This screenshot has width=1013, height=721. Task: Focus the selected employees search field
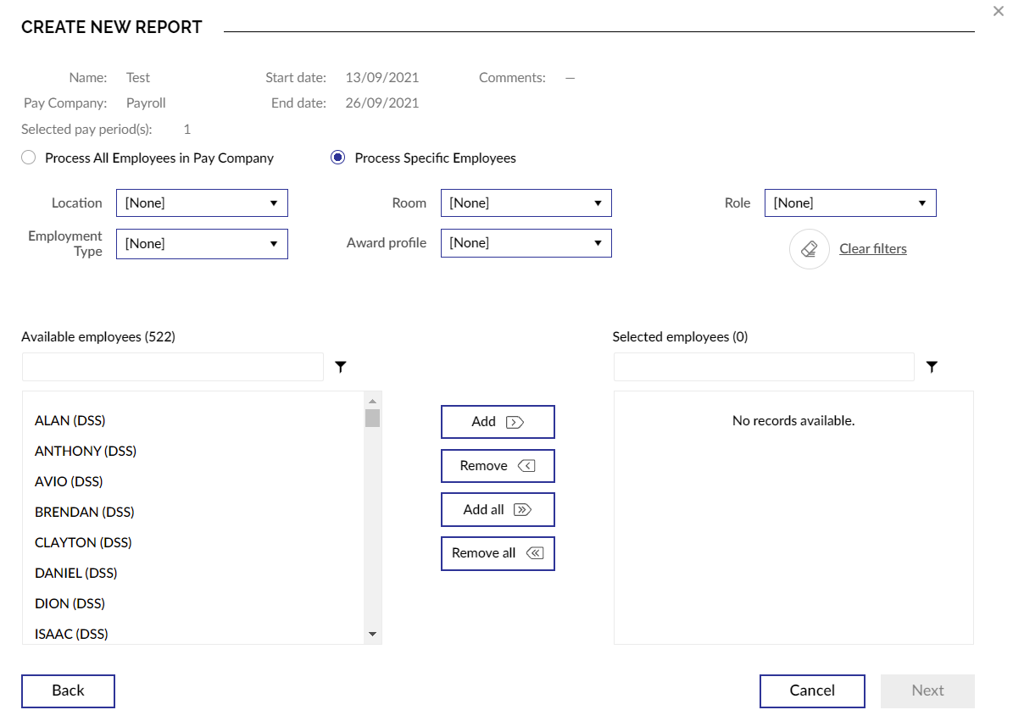(x=764, y=367)
